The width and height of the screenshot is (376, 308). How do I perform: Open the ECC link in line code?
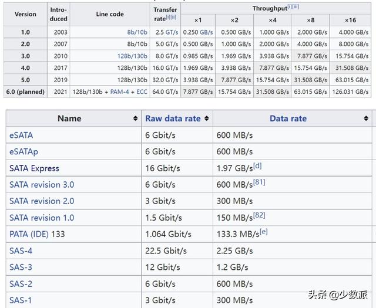[x=141, y=91]
